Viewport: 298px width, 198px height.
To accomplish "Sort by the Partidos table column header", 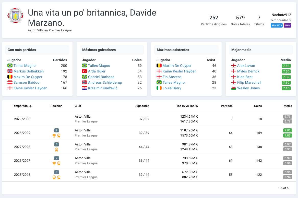I will (x=227, y=106).
